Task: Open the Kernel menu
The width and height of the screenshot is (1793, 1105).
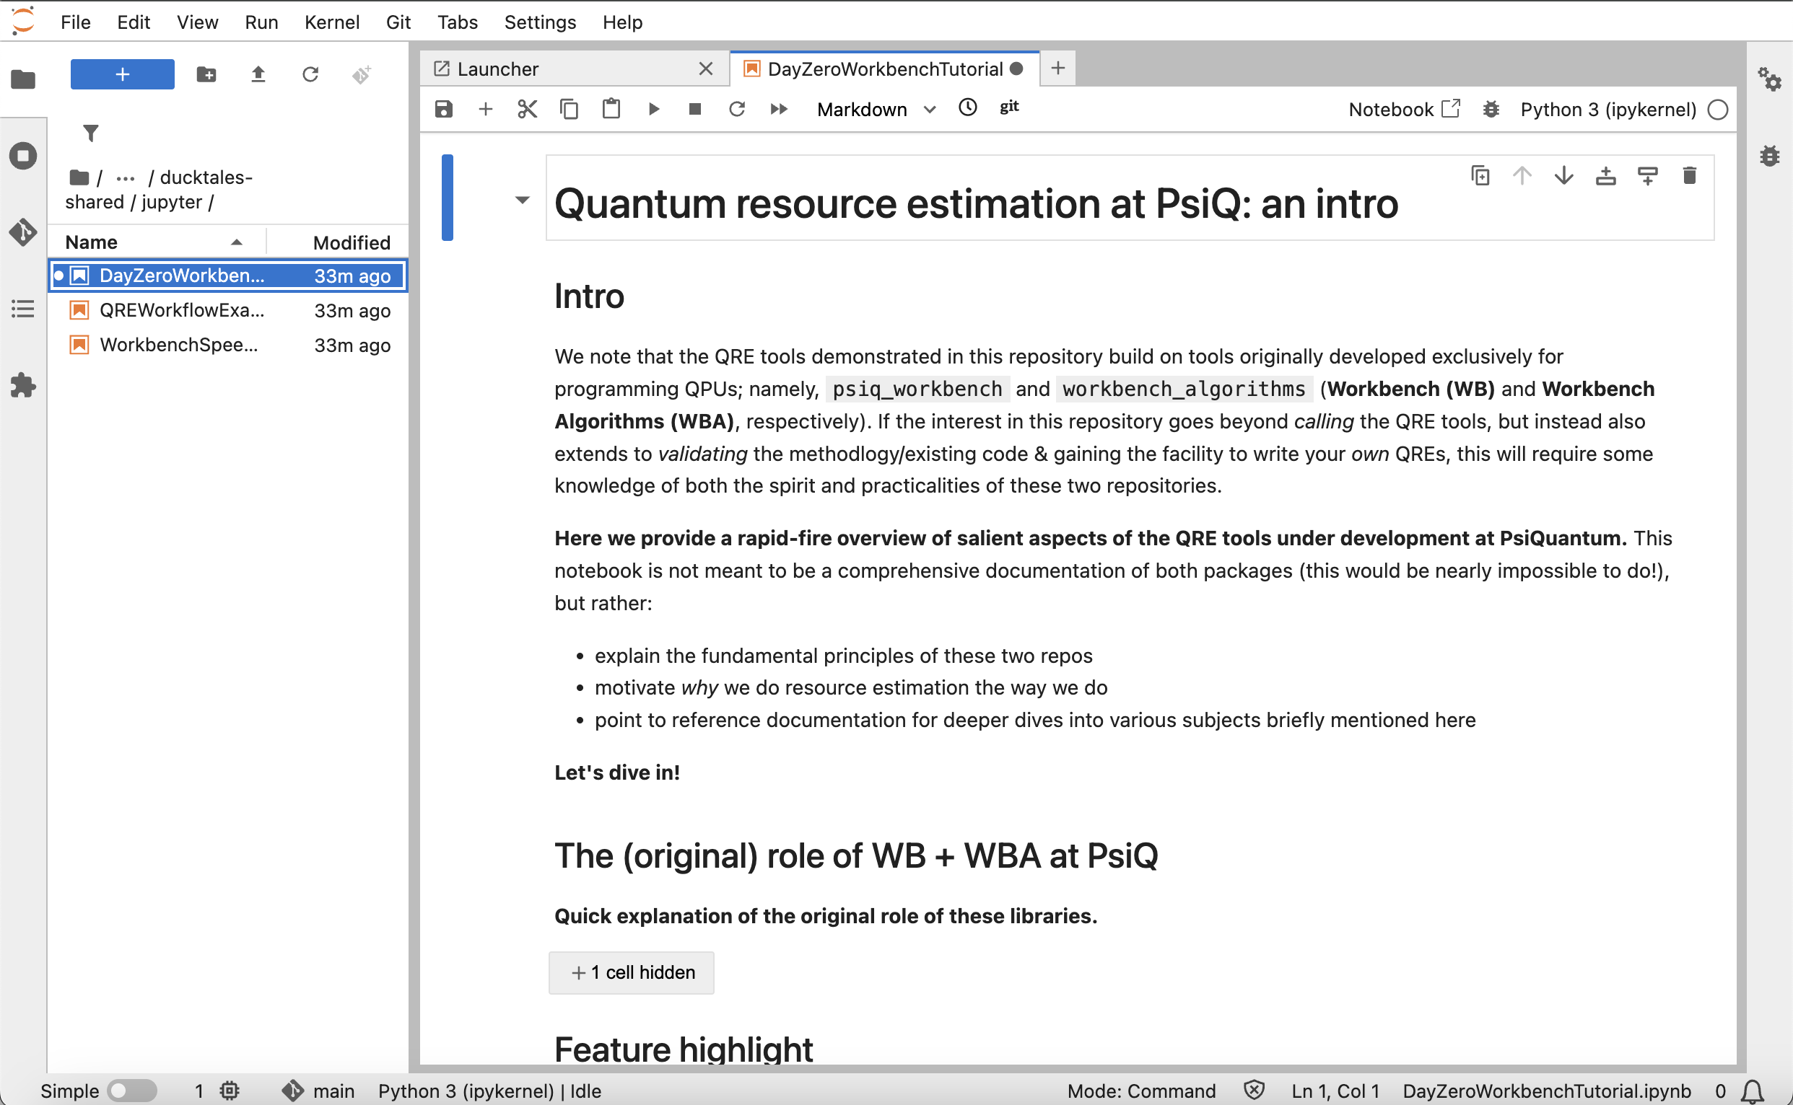Action: (x=332, y=22)
